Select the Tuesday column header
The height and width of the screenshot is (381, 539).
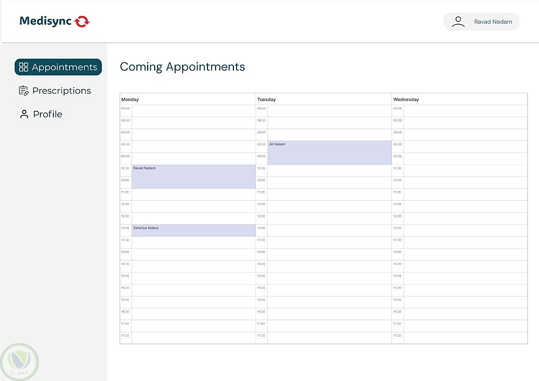267,100
